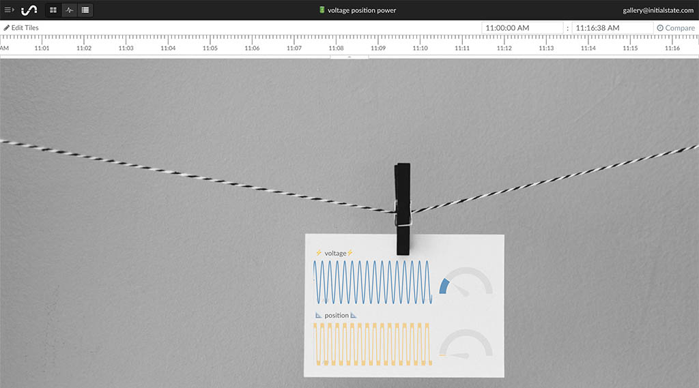Edit the start time field 11:00:00 AM
Image resolution: width=699 pixels, height=388 pixels.
522,28
